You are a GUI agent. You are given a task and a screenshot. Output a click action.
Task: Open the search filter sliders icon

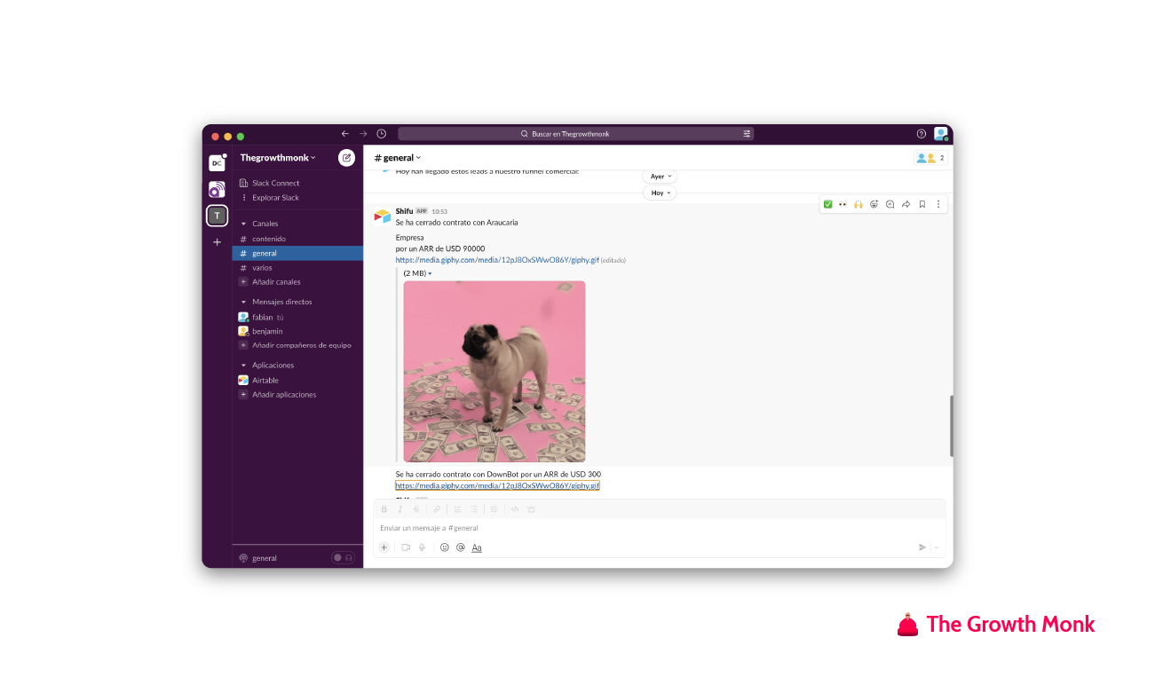pos(747,134)
